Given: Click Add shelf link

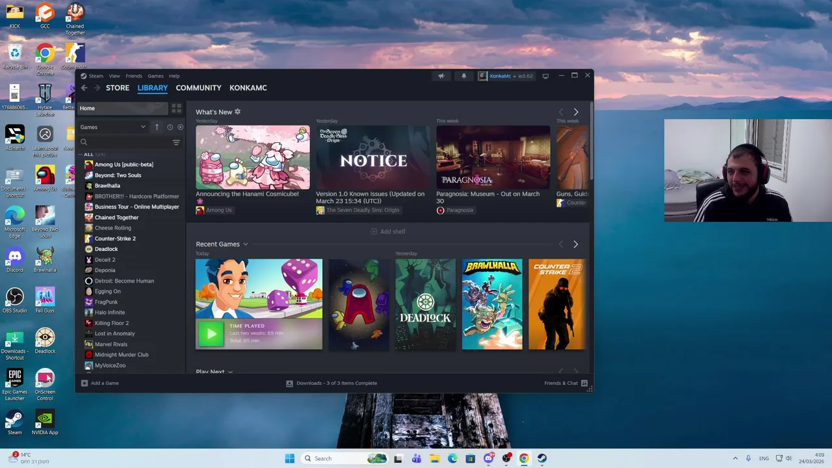Looking at the screenshot, I should click(x=388, y=231).
